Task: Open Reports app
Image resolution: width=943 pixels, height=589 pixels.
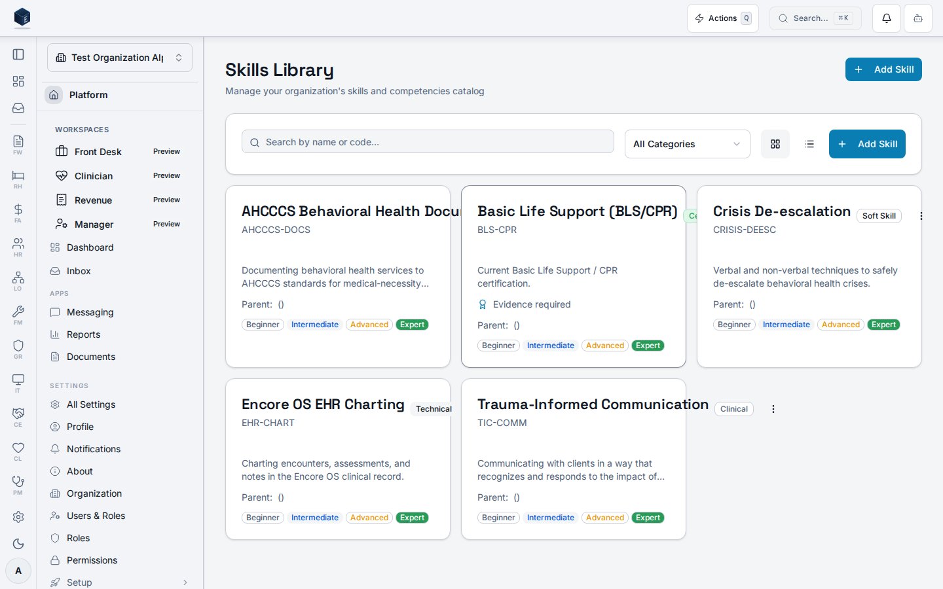Action: (x=120, y=334)
